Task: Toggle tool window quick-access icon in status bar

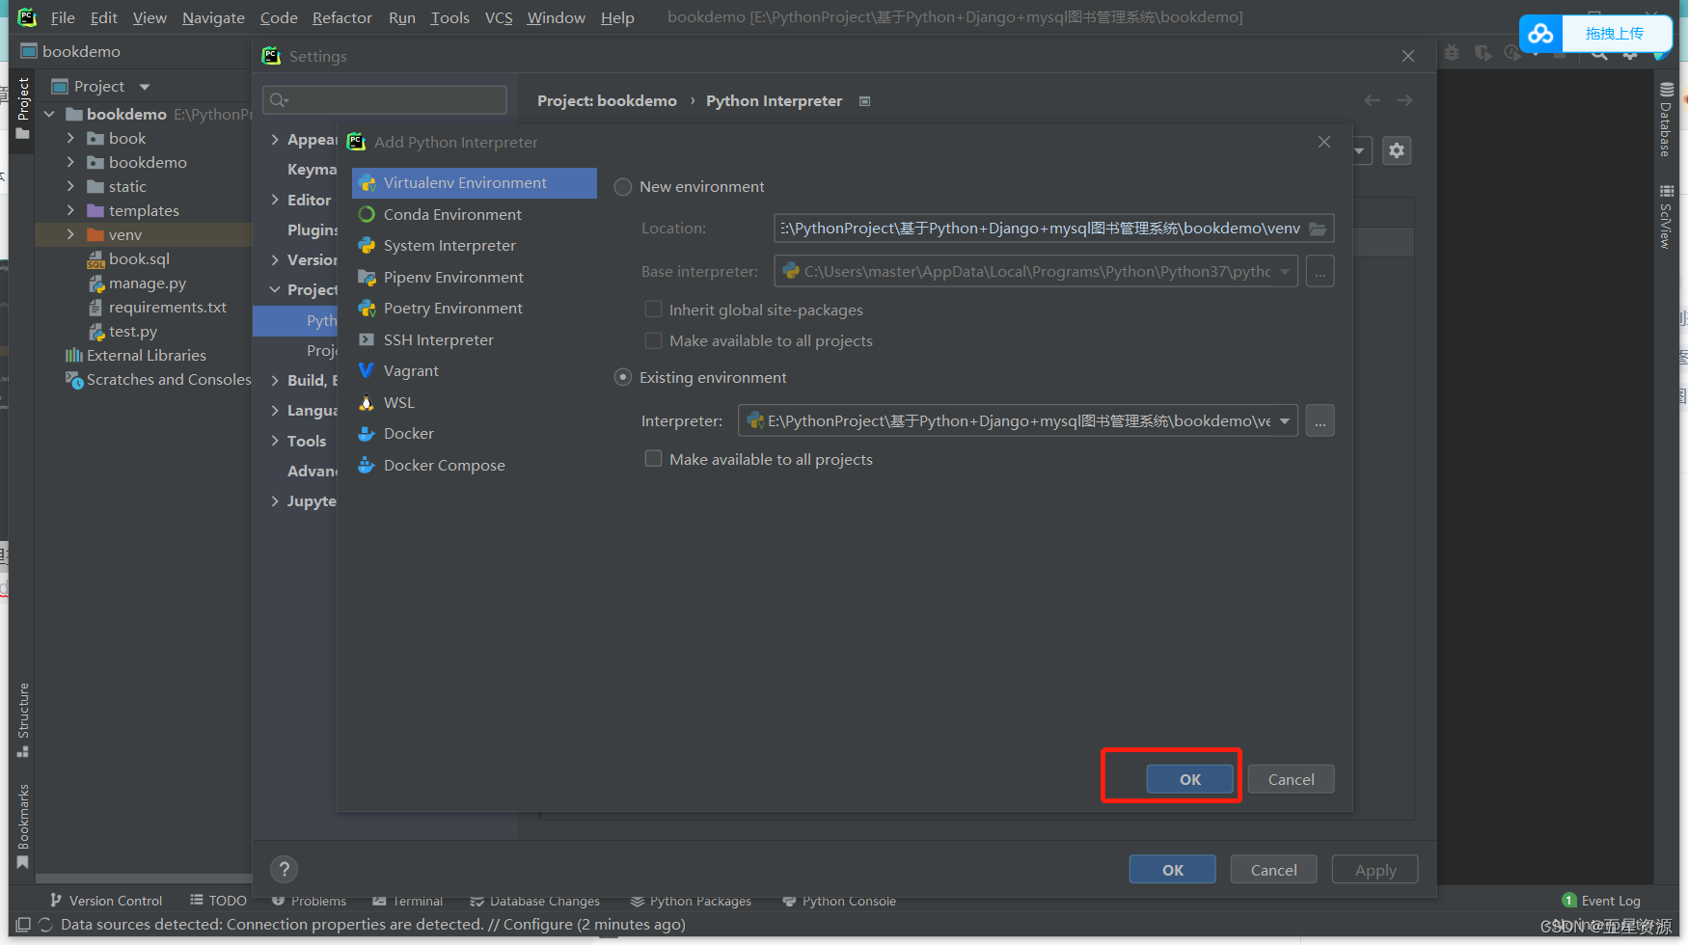Action: (x=23, y=925)
